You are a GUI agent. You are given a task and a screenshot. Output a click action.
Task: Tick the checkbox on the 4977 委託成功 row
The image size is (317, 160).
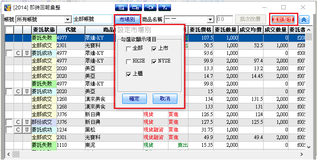[9, 53]
